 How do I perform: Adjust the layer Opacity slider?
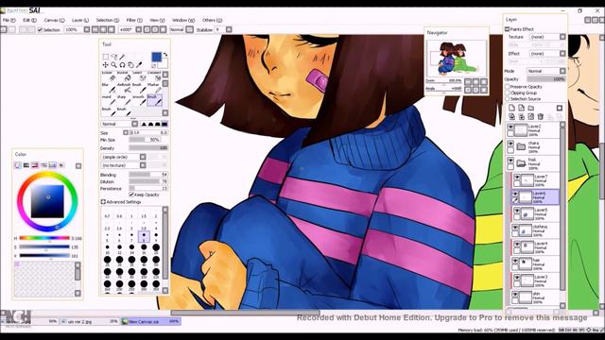(546, 79)
